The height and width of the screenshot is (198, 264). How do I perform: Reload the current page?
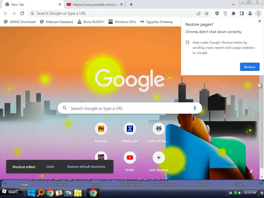point(22,13)
